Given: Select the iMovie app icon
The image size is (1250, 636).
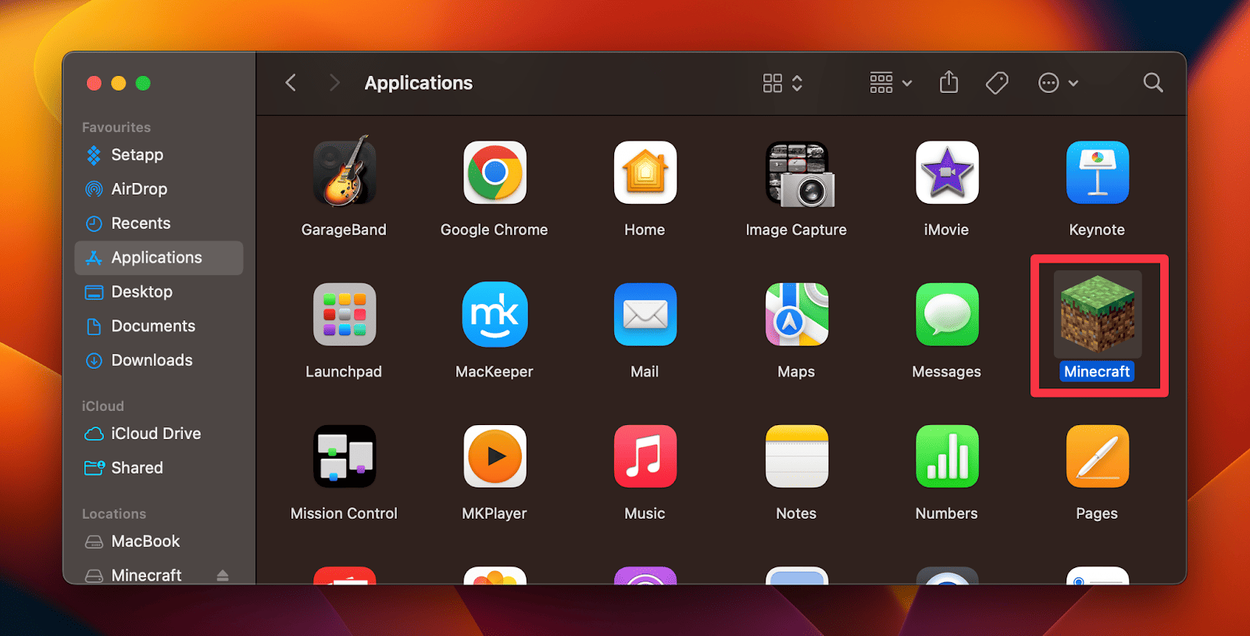Looking at the screenshot, I should click(947, 173).
